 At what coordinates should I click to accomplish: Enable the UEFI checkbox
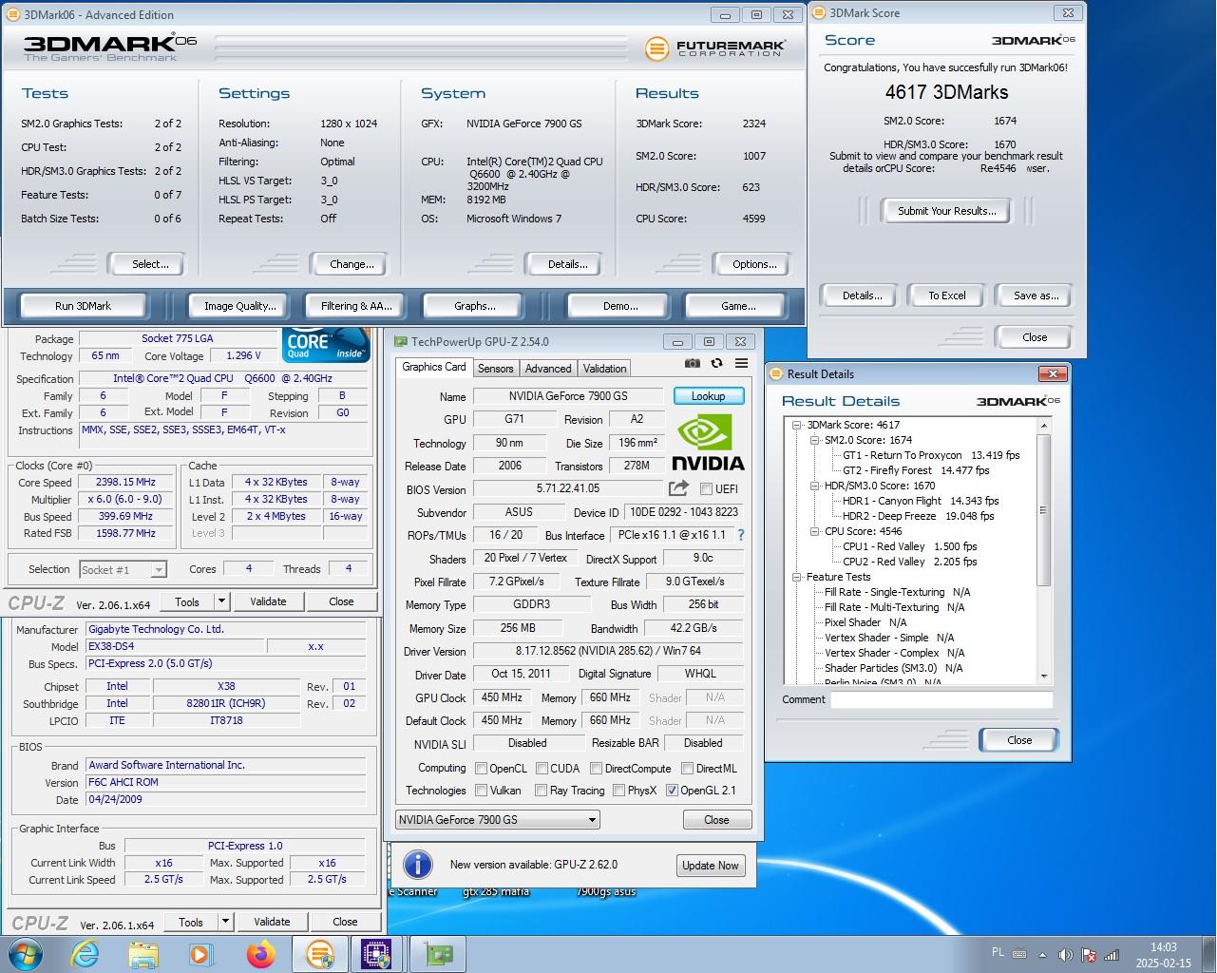[706, 489]
